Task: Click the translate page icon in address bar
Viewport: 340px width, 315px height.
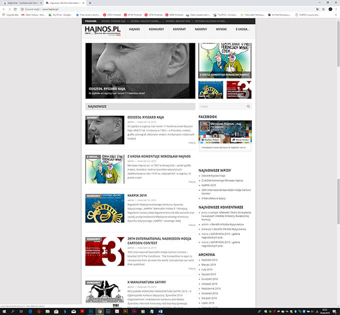Action: point(317,9)
